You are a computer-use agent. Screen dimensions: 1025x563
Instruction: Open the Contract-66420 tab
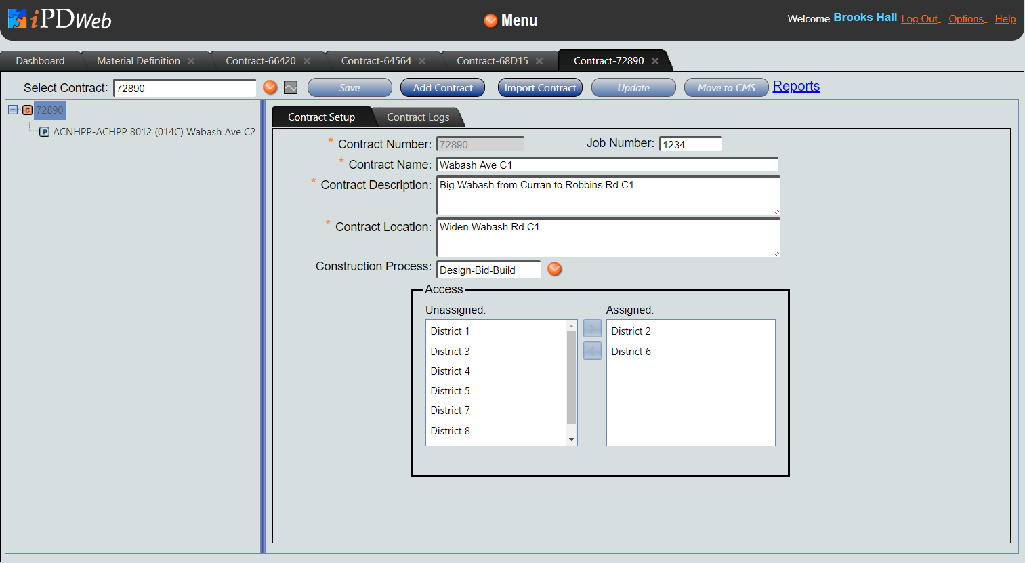pos(261,60)
